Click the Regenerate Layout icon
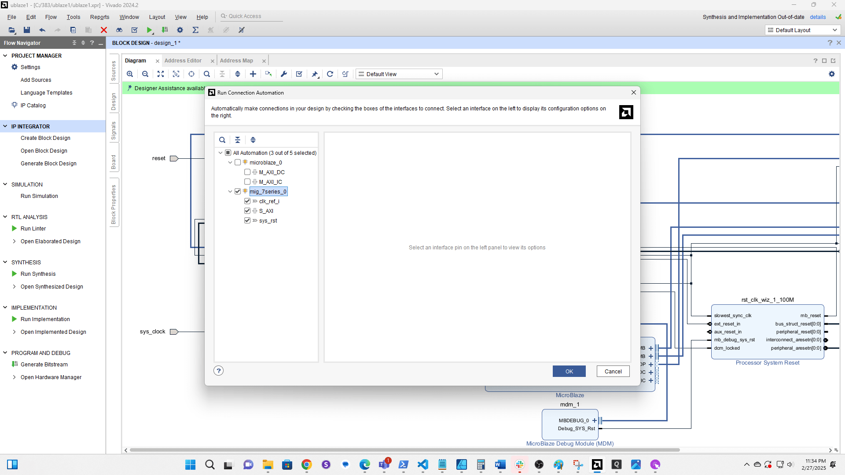 [x=330, y=74]
